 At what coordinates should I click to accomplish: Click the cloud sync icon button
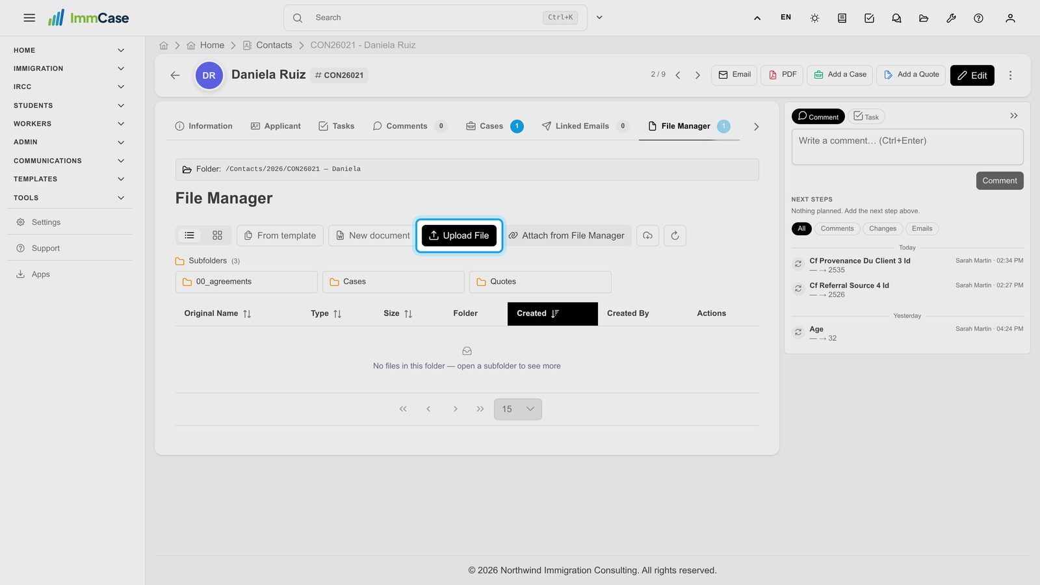click(647, 235)
